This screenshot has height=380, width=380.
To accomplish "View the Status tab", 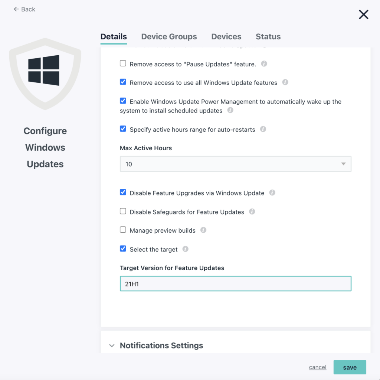I will [268, 37].
